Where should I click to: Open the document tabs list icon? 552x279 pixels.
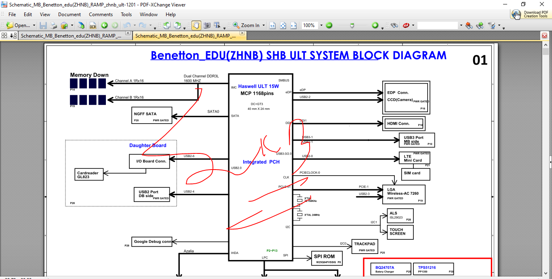tap(13, 36)
